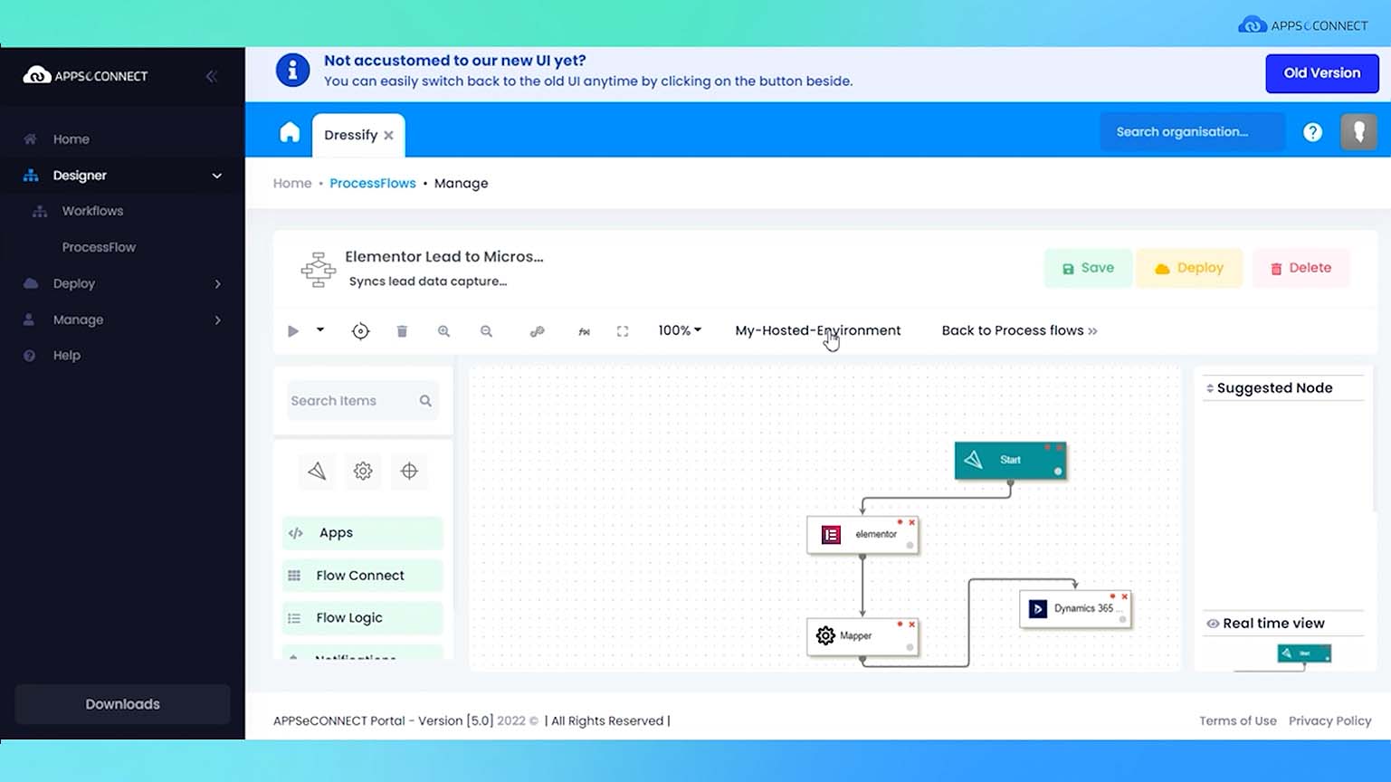The height and width of the screenshot is (782, 1391).
Task: Click the Search organisation field
Action: [x=1192, y=132]
